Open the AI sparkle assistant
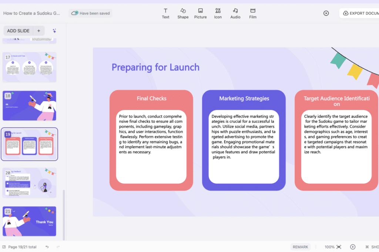 pos(54,31)
